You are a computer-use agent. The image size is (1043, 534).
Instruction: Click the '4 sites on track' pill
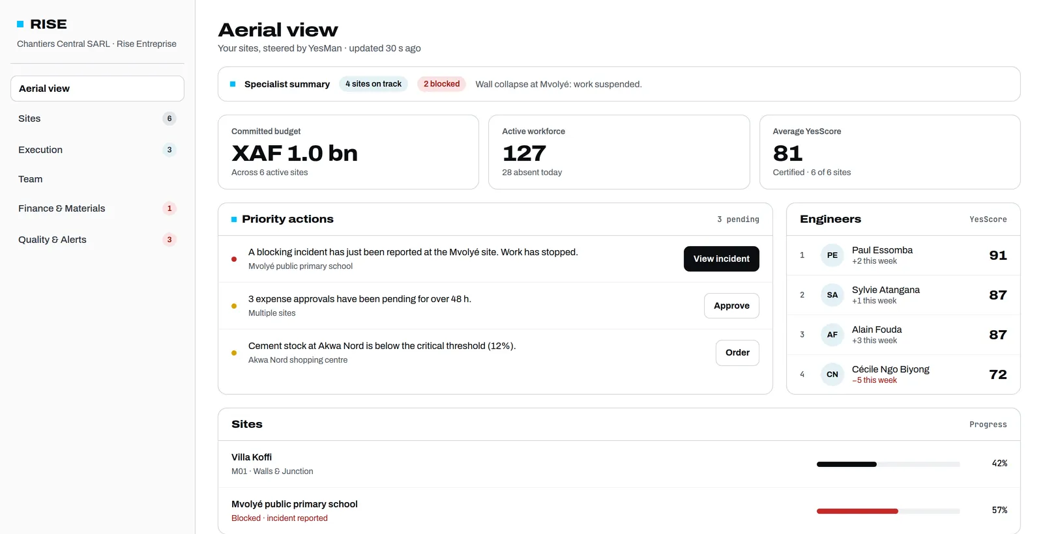374,84
